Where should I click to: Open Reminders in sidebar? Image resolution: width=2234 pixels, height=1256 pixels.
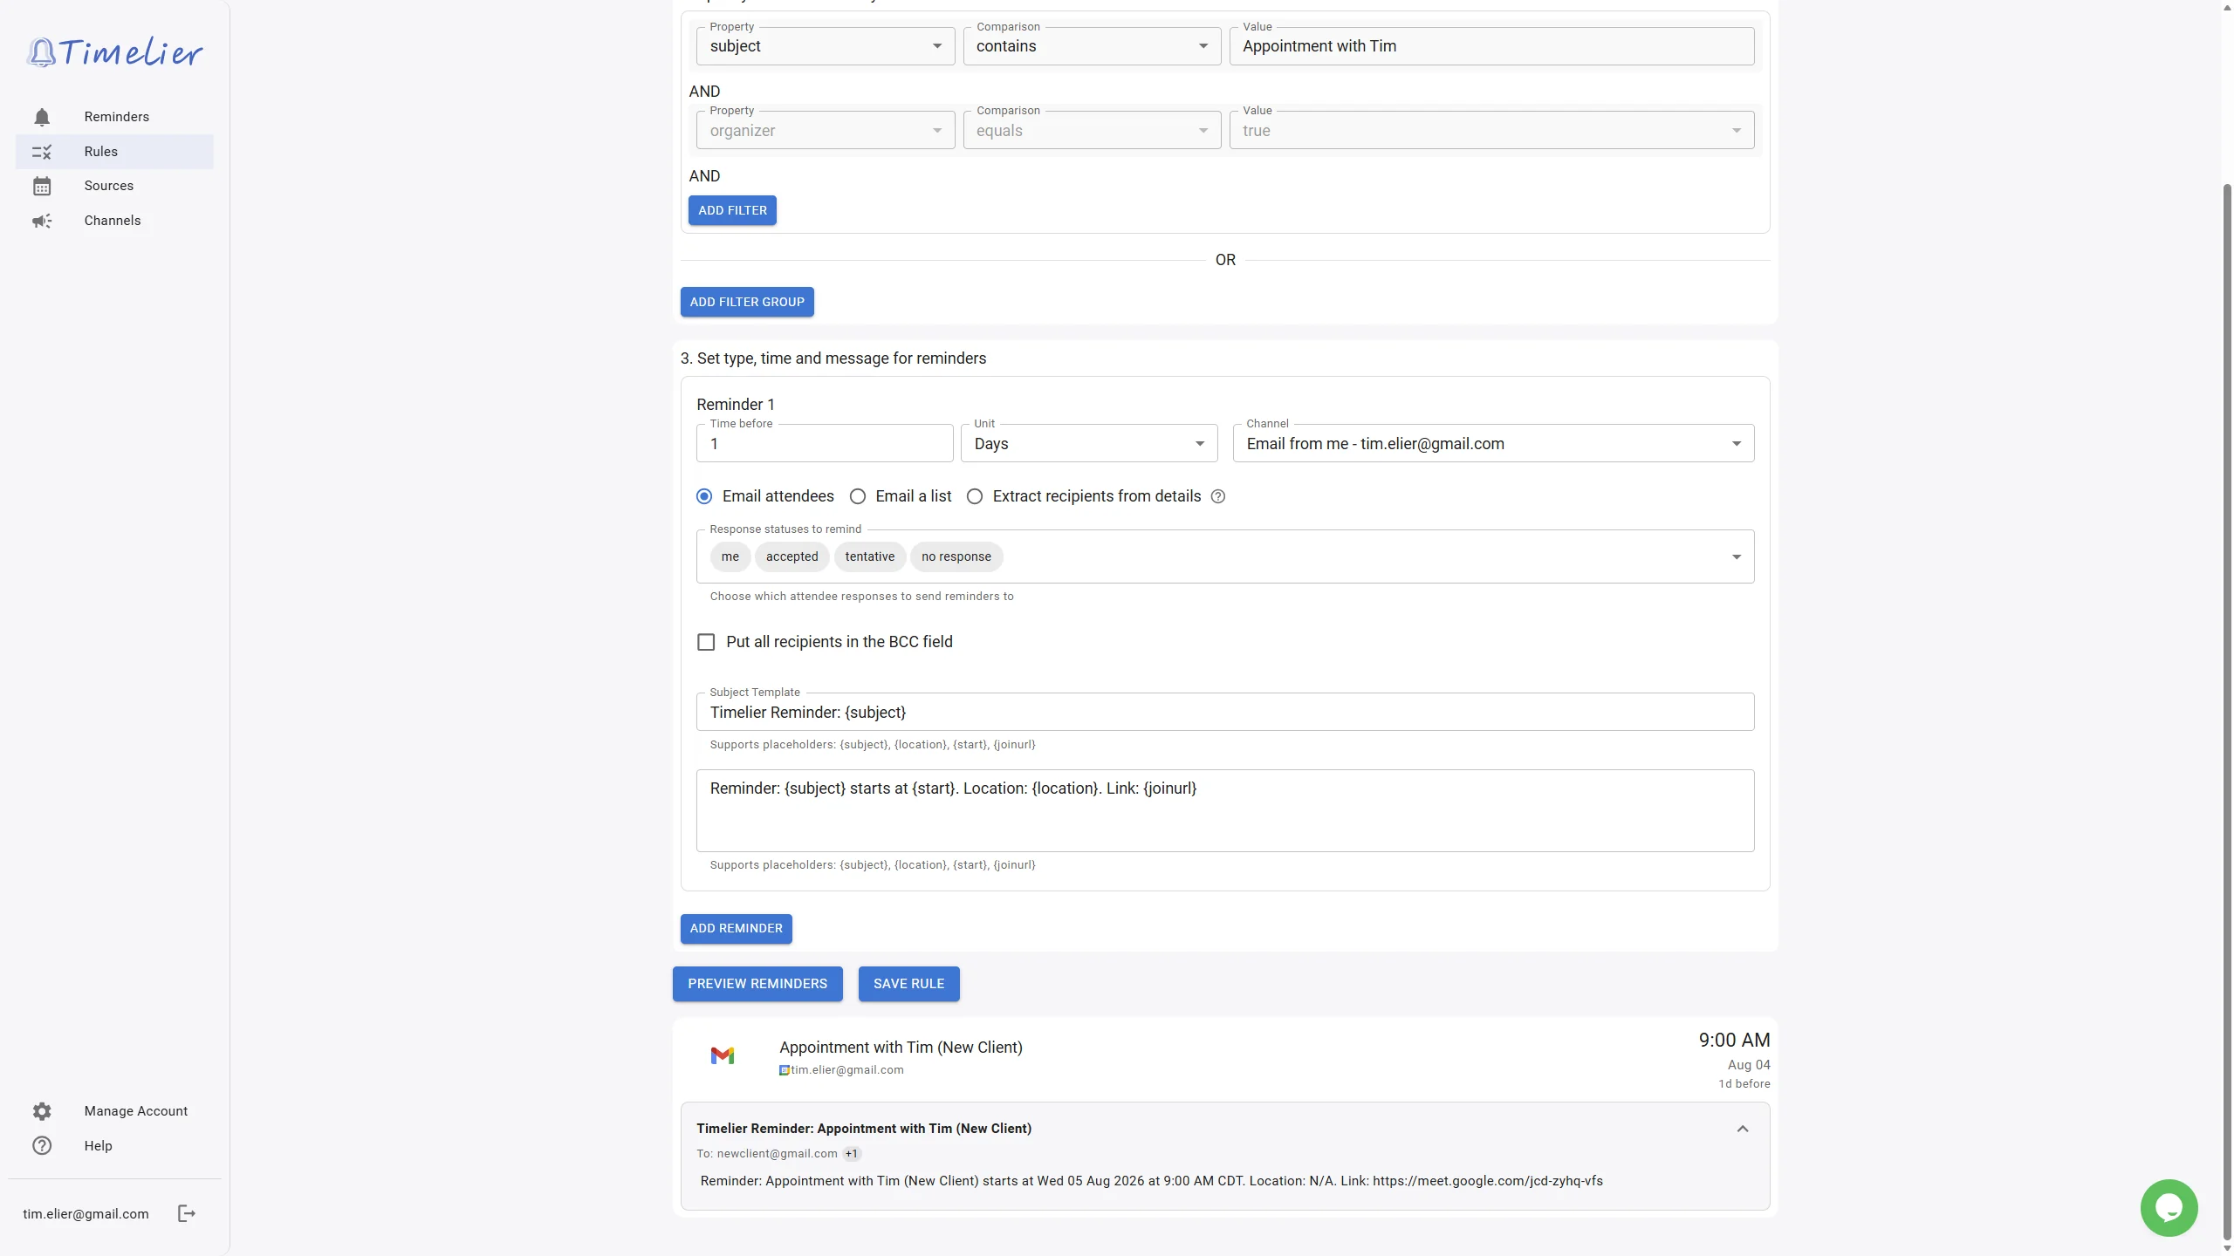click(x=114, y=117)
